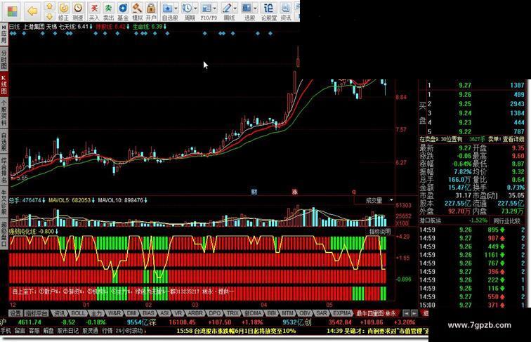Switch to 分时图 sidebar tab

click(4, 59)
